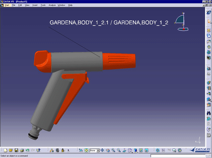Image resolution: width=212 pixels, height=158 pixels.
Task: Select the Pan four-arrow icon
Action: pyautogui.click(x=102, y=150)
